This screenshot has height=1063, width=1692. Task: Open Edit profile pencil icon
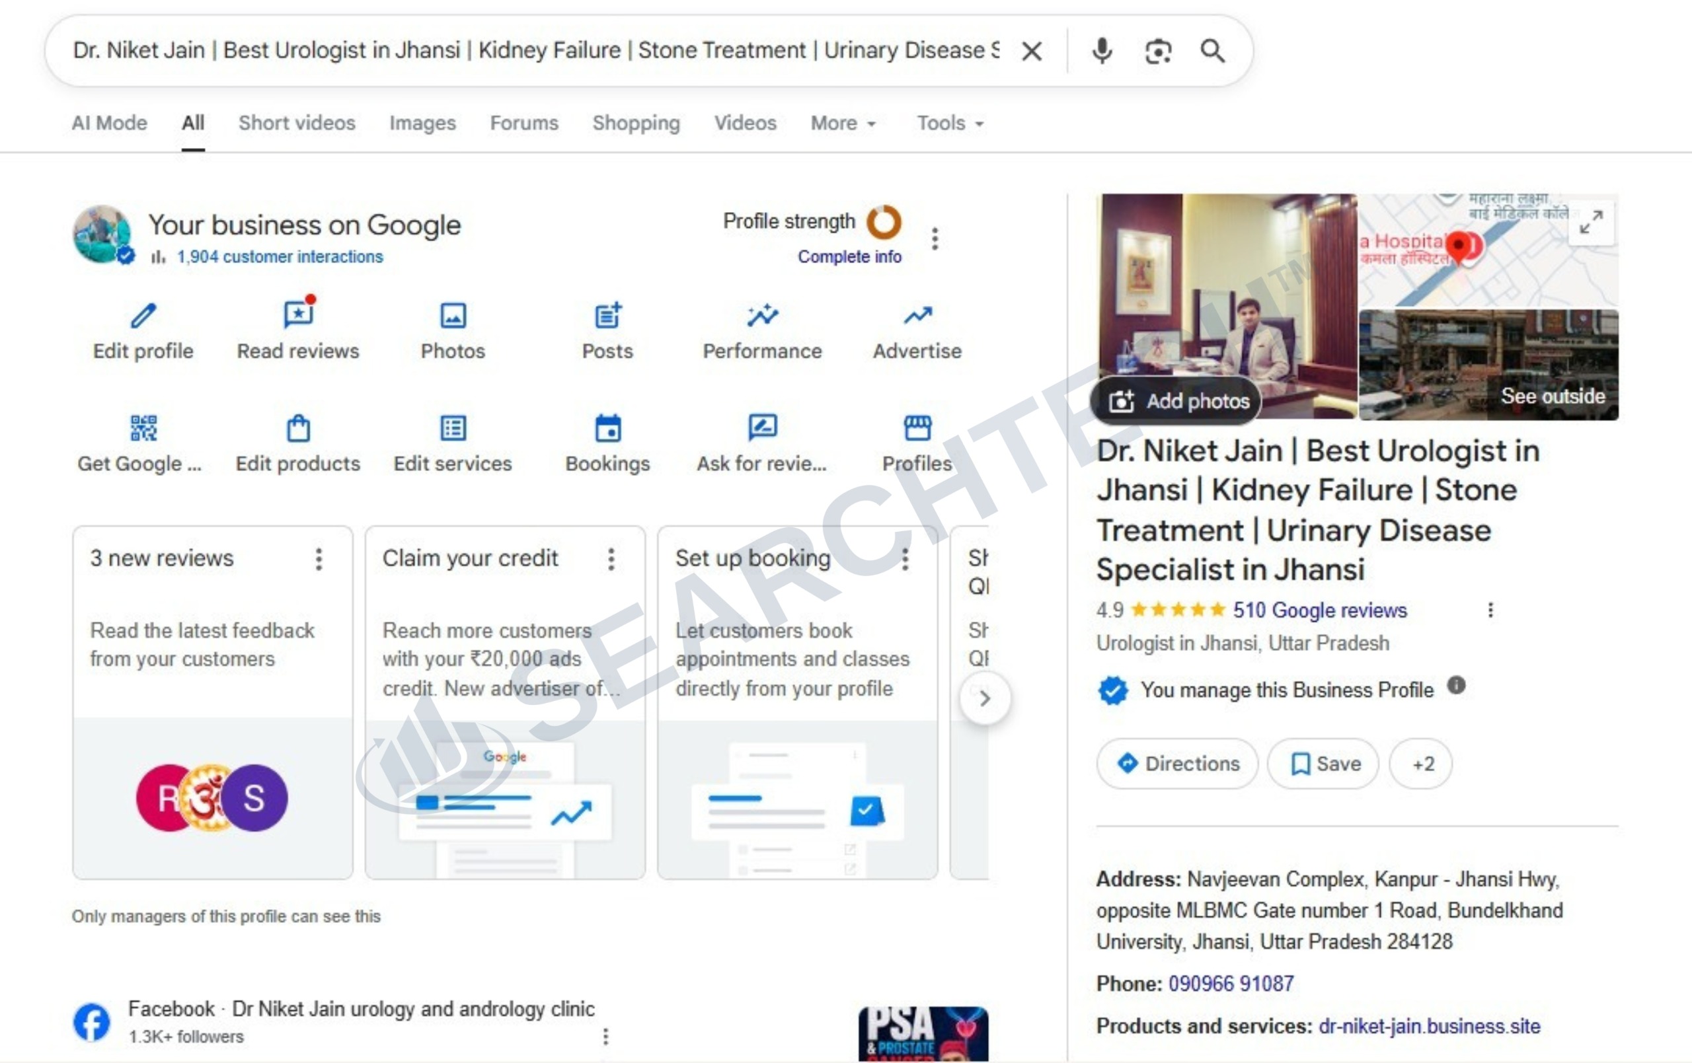point(143,316)
